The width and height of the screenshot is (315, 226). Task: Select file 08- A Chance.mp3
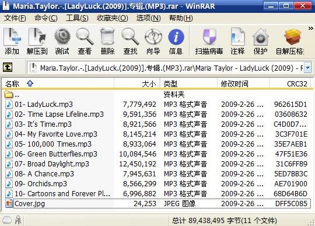pos(44,174)
